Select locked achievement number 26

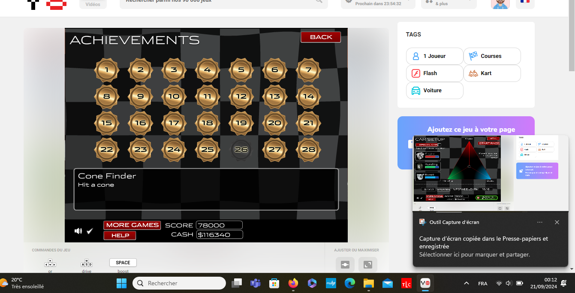tap(241, 150)
